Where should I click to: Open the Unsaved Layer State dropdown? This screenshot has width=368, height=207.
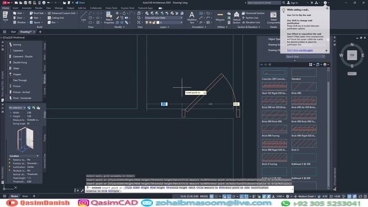(x=163, y=18)
